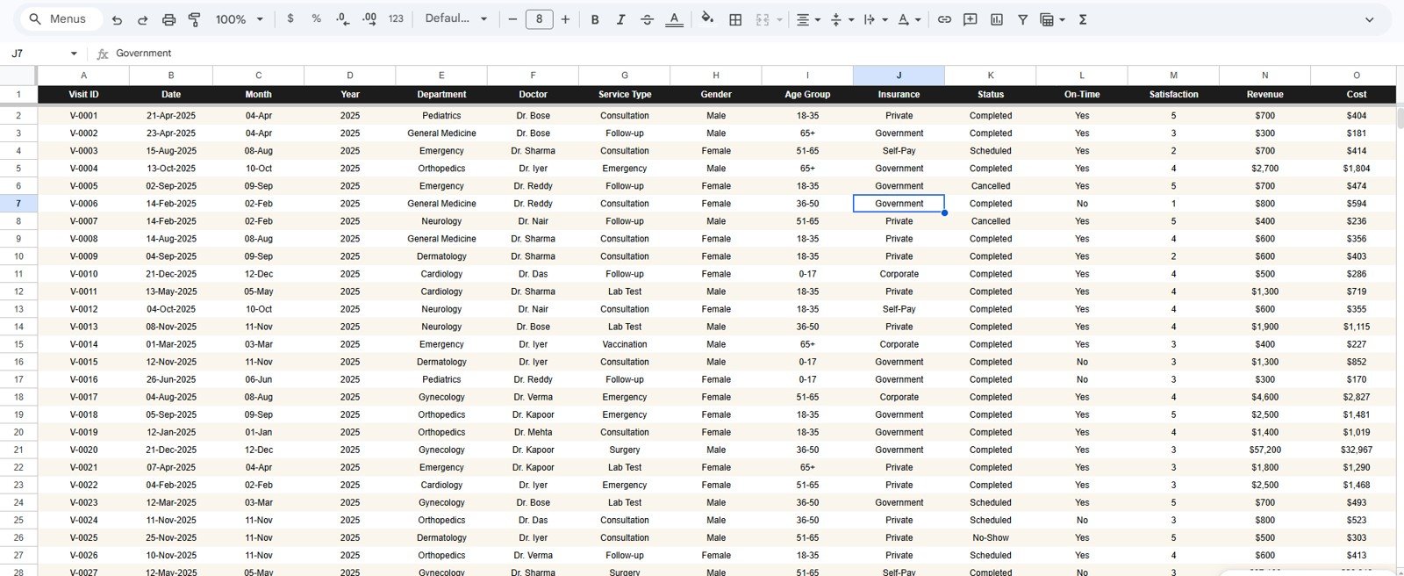Click the Age Group header cell

[x=807, y=94]
